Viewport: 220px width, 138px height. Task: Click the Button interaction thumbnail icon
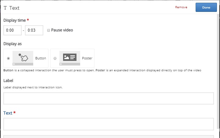point(23,58)
